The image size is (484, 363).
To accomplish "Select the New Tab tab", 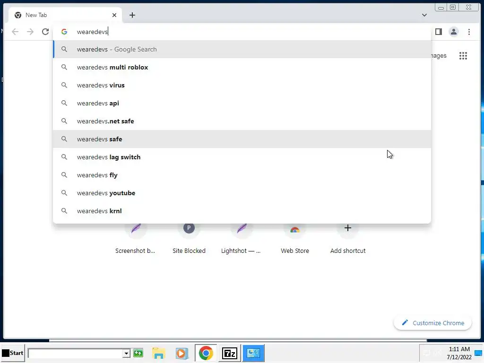I will (x=65, y=15).
